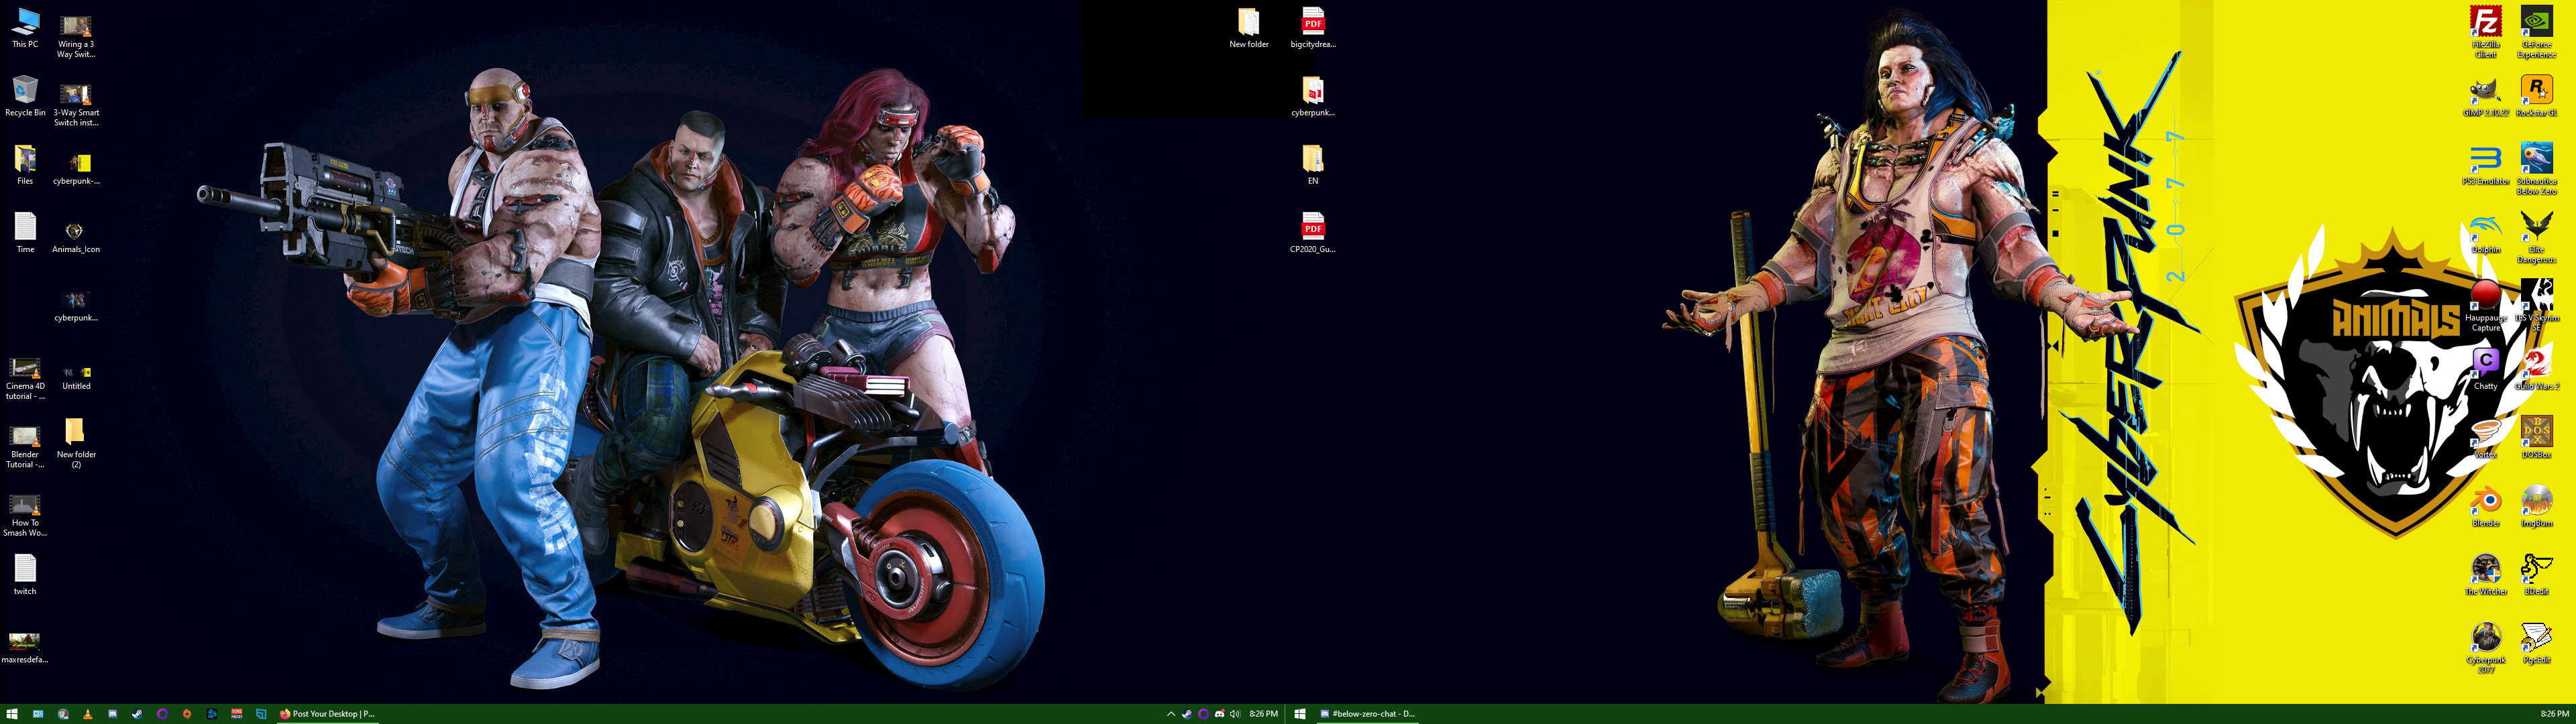Select the maxresdefault image file
Viewport: 2576px width, 724px height.
[25, 647]
